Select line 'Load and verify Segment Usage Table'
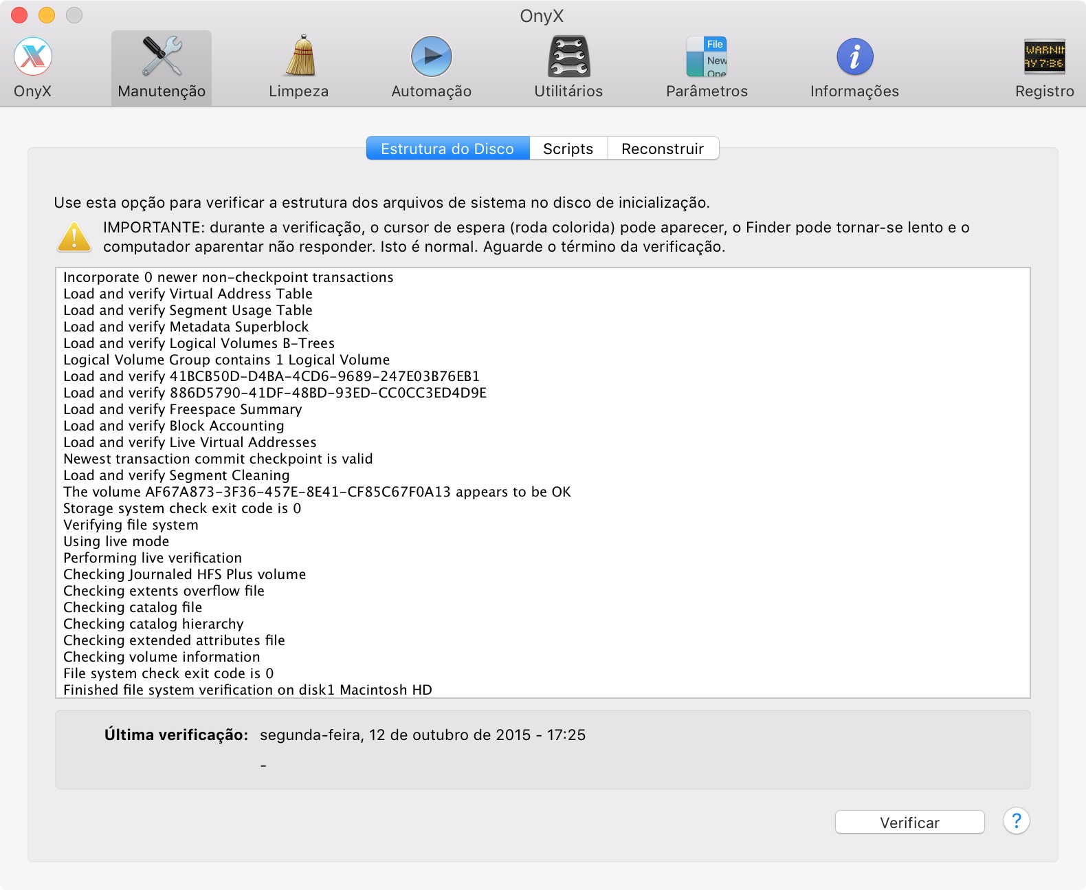 (188, 310)
